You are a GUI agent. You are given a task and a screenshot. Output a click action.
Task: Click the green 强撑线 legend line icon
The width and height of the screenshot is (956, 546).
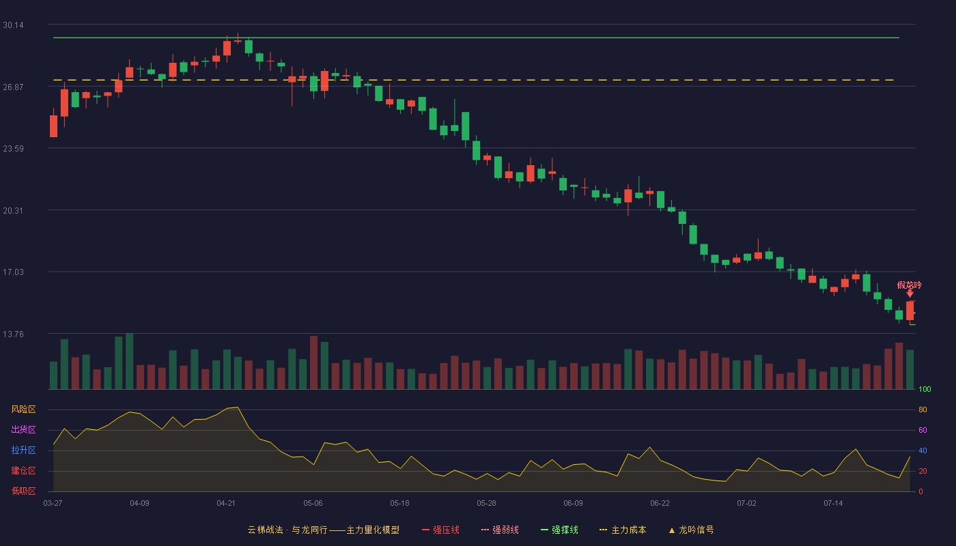[544, 530]
